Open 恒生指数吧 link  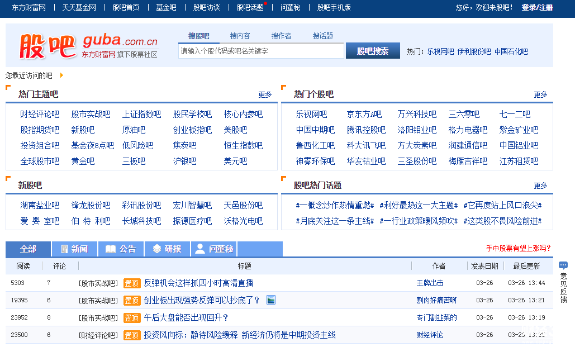tap(243, 146)
